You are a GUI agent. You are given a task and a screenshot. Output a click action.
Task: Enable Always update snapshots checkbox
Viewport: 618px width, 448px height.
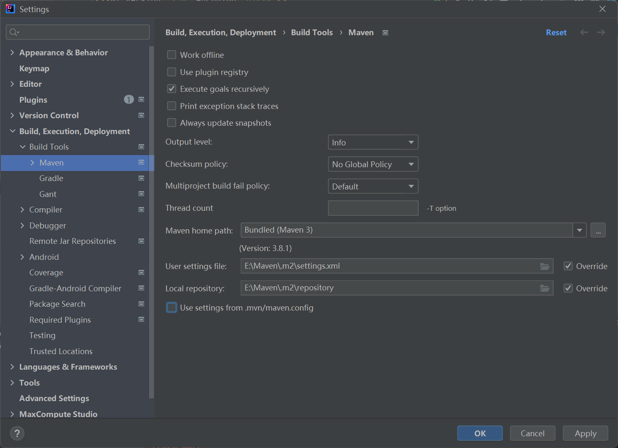(x=172, y=123)
